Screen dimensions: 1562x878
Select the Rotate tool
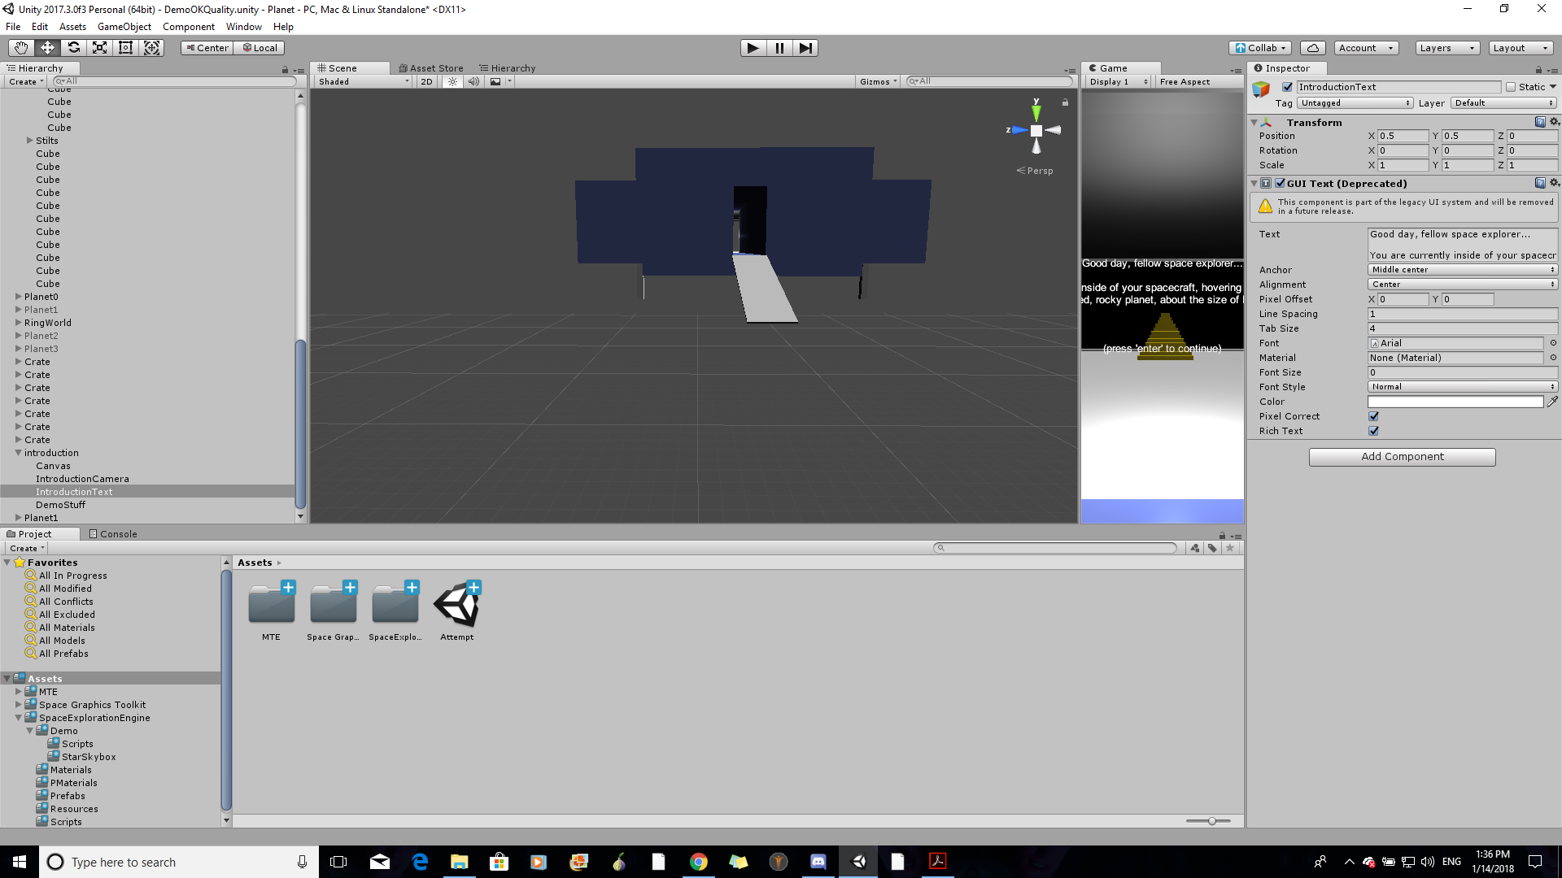click(x=73, y=48)
